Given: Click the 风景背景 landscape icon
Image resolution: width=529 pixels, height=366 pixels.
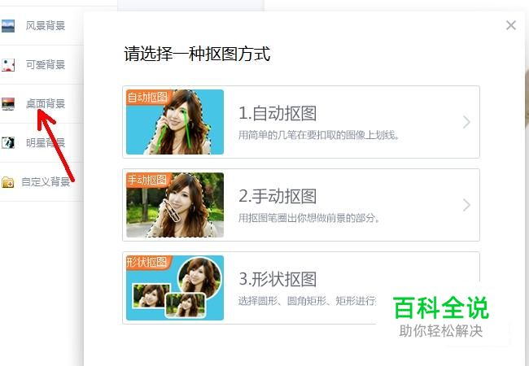Looking at the screenshot, I should (8, 26).
